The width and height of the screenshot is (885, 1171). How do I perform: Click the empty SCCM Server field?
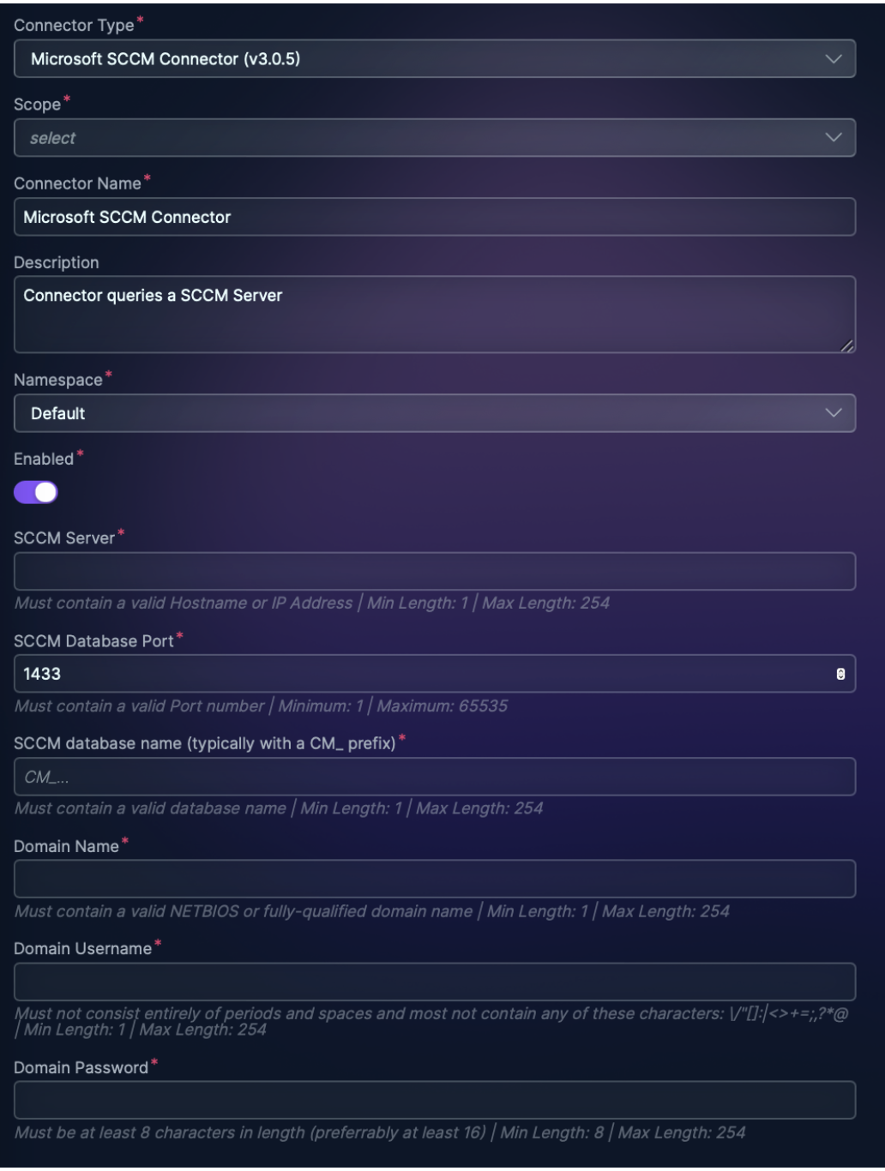point(434,571)
